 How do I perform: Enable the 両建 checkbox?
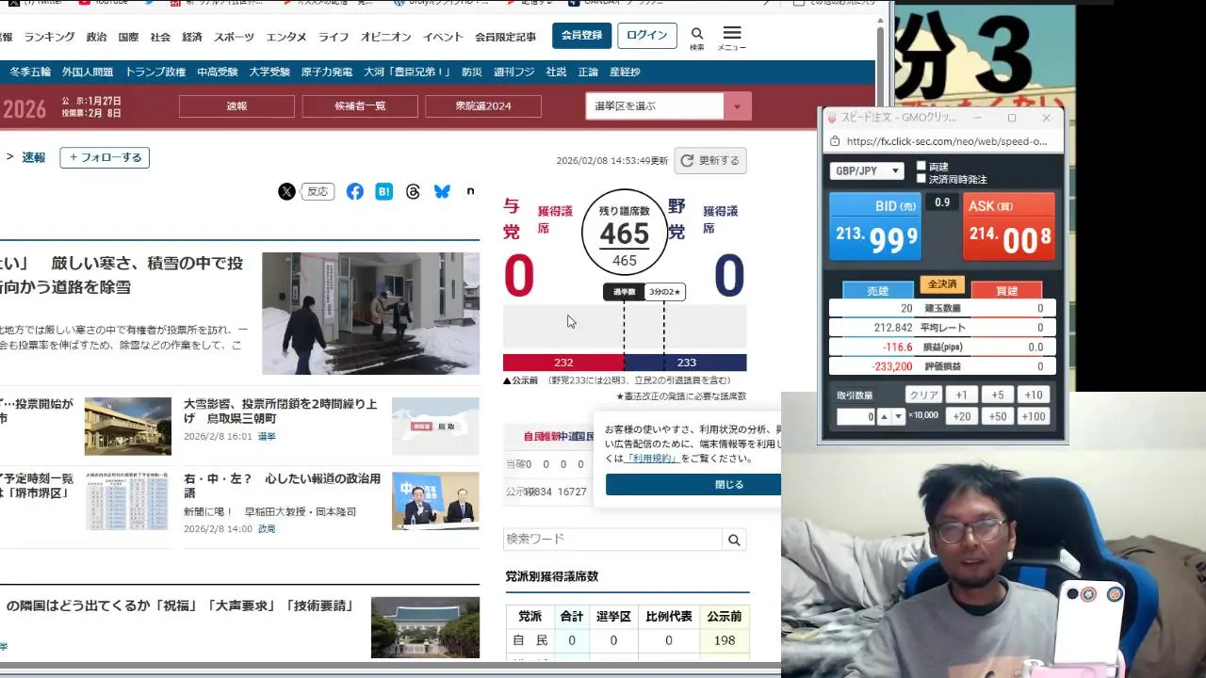[x=921, y=166]
